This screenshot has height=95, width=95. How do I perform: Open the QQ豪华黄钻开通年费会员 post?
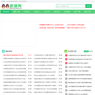point(45,59)
